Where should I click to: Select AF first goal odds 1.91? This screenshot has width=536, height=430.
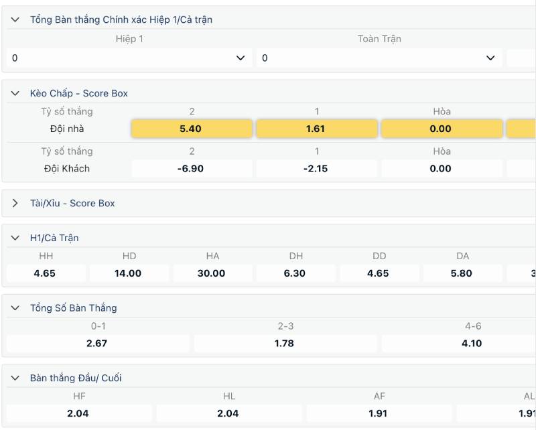(x=379, y=413)
